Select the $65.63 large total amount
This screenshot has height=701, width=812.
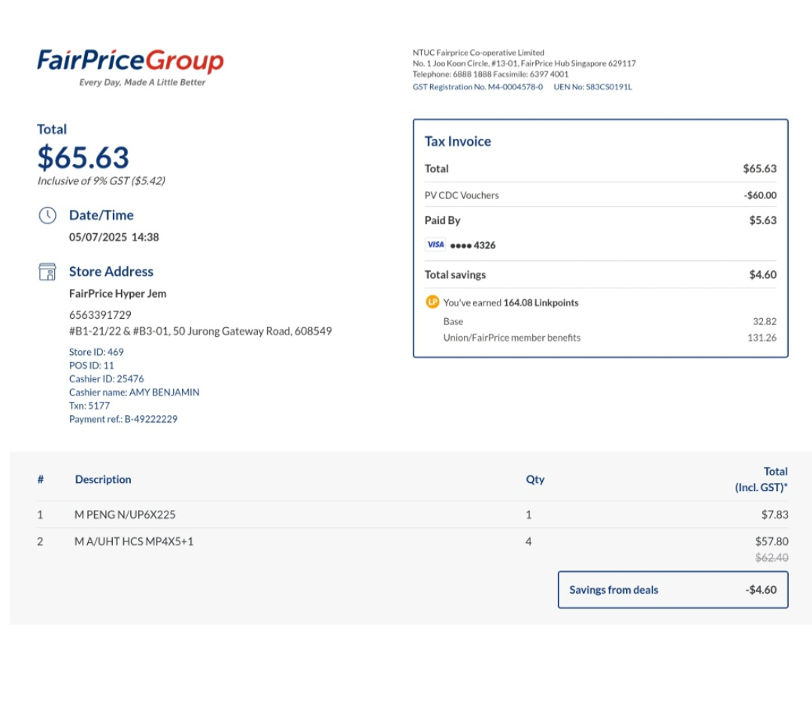click(x=83, y=157)
